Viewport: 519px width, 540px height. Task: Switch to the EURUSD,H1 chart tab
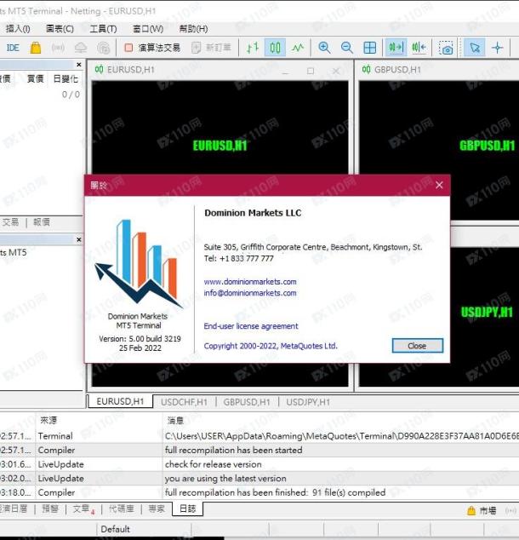(x=120, y=401)
